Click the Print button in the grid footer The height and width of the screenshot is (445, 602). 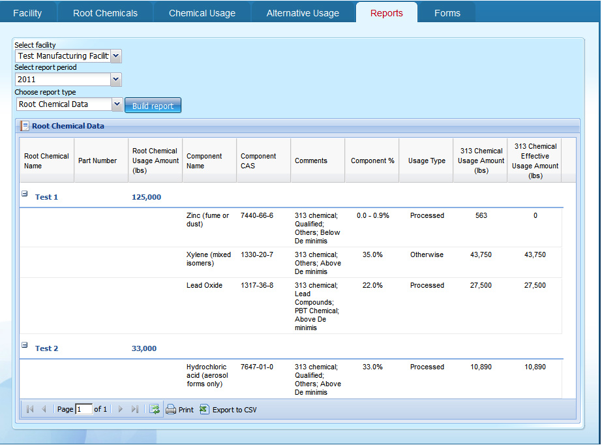[179, 410]
